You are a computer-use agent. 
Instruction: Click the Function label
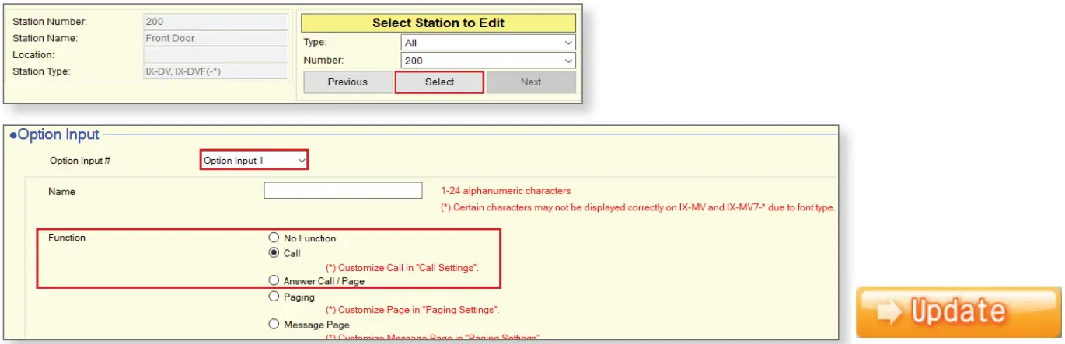(67, 238)
